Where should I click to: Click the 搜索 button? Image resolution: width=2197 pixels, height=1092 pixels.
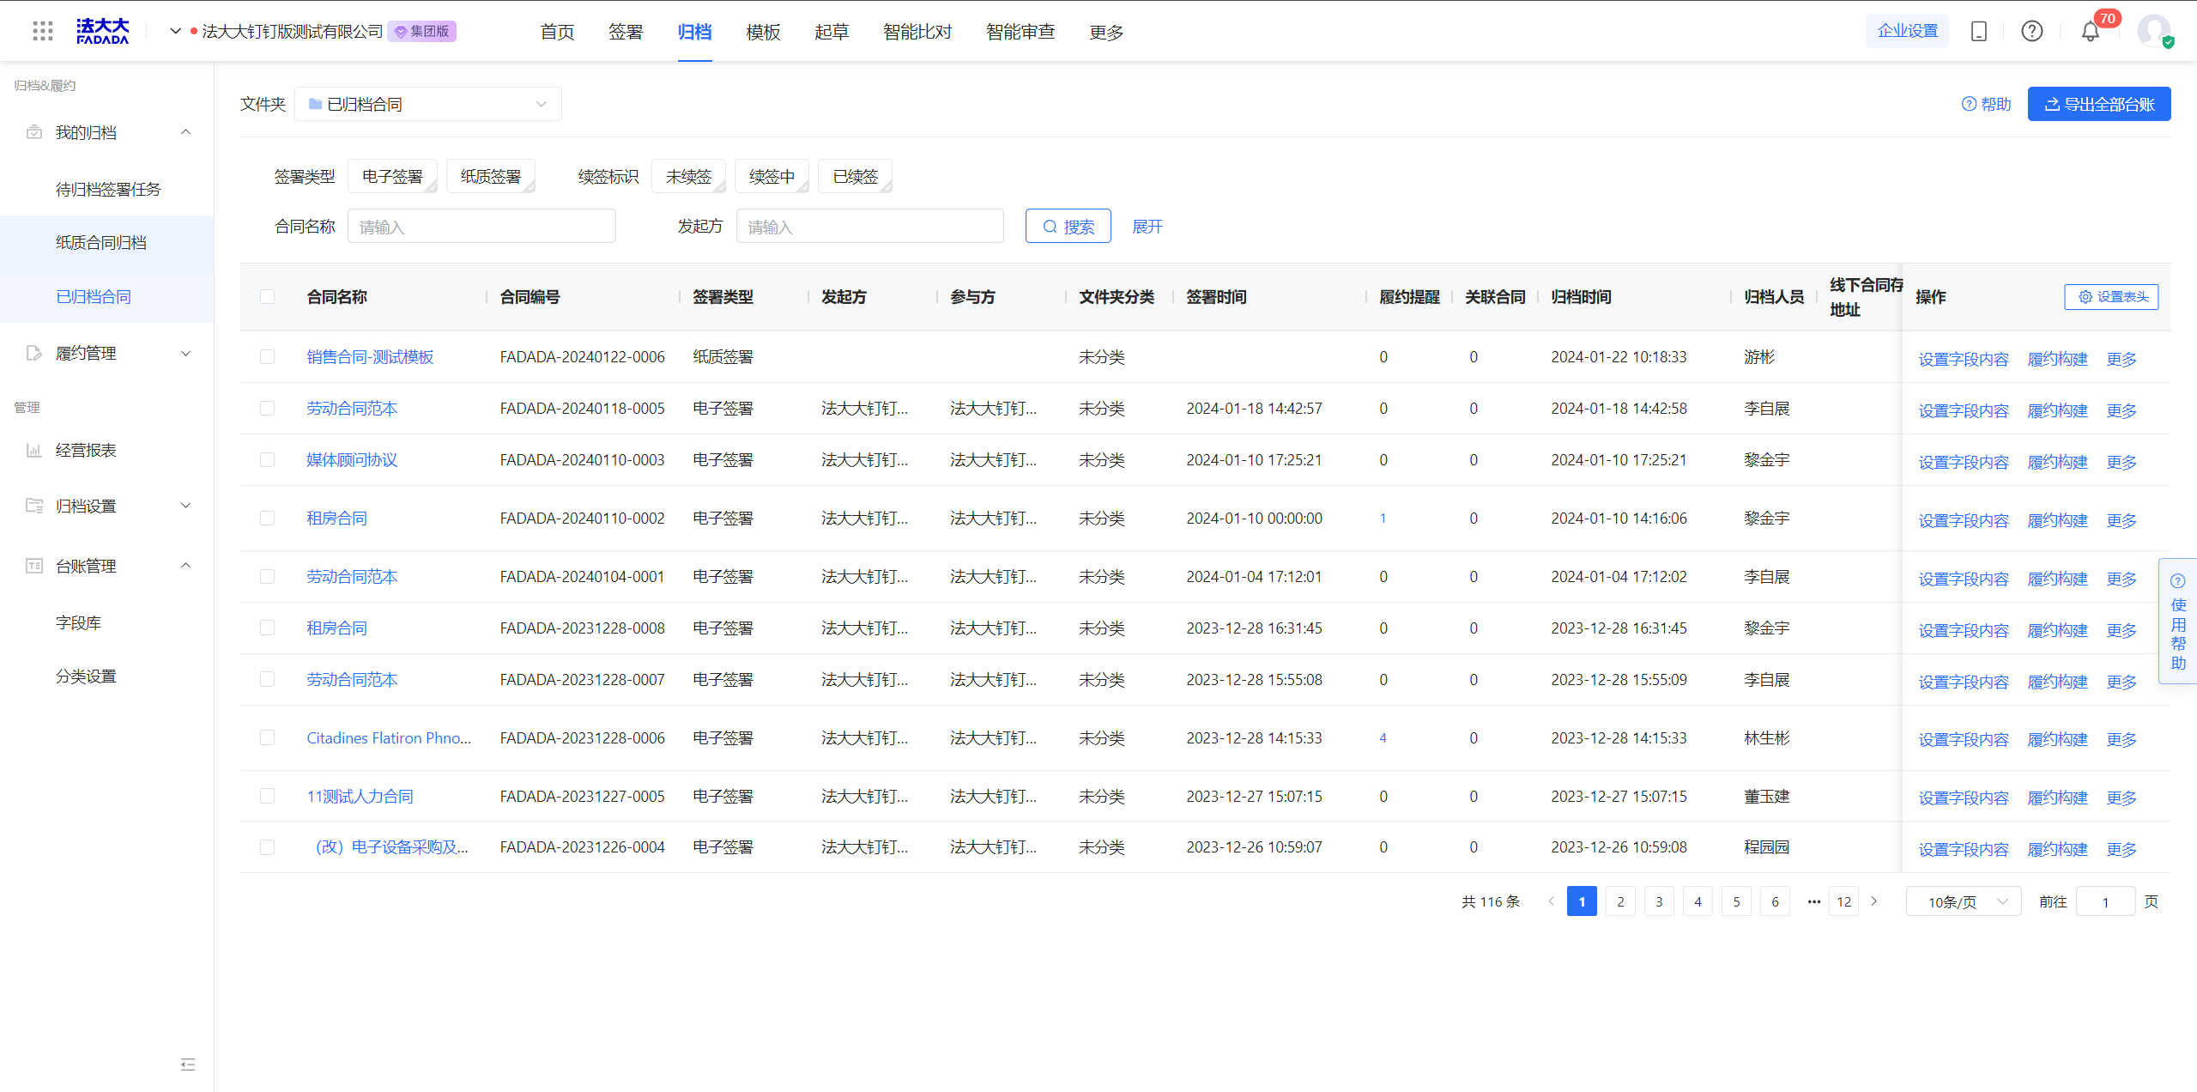pos(1068,227)
